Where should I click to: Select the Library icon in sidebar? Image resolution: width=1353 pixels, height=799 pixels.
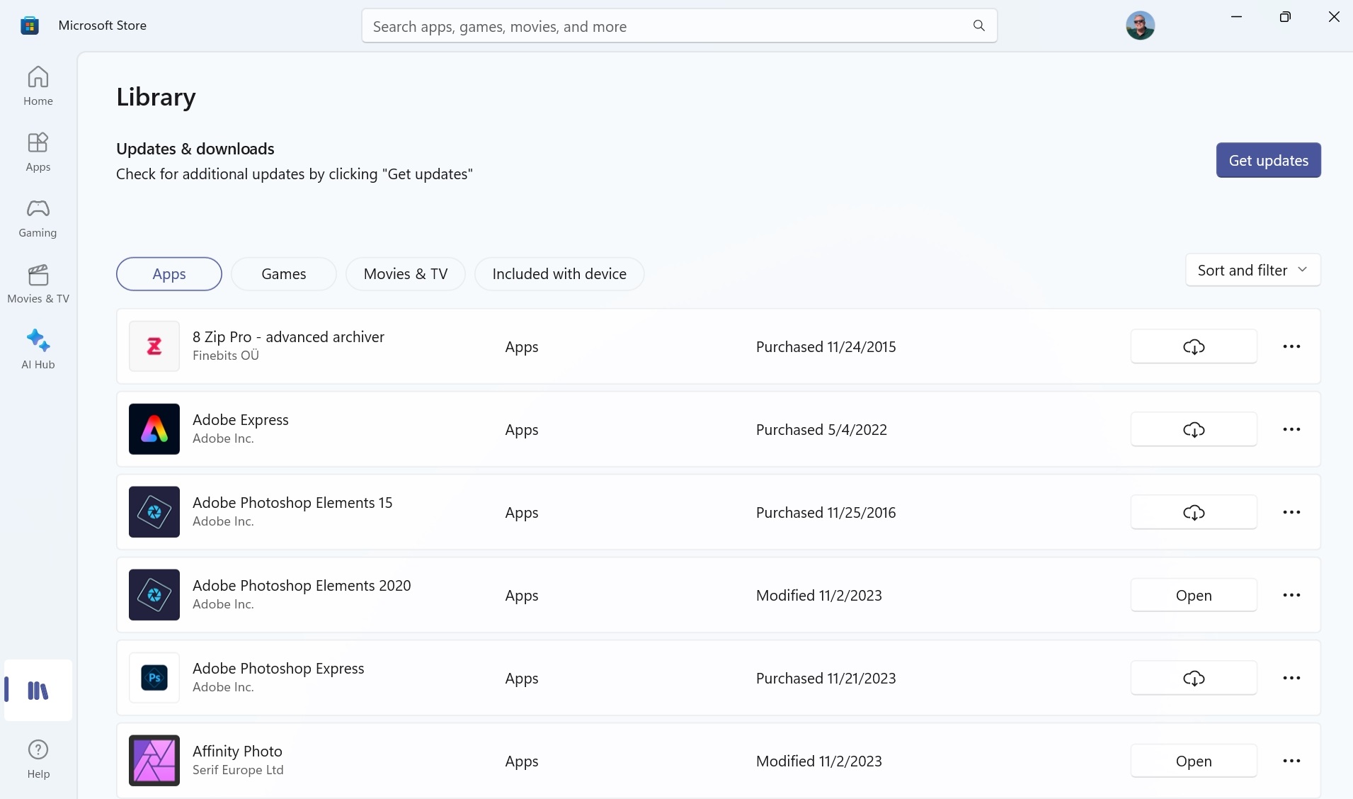38,691
